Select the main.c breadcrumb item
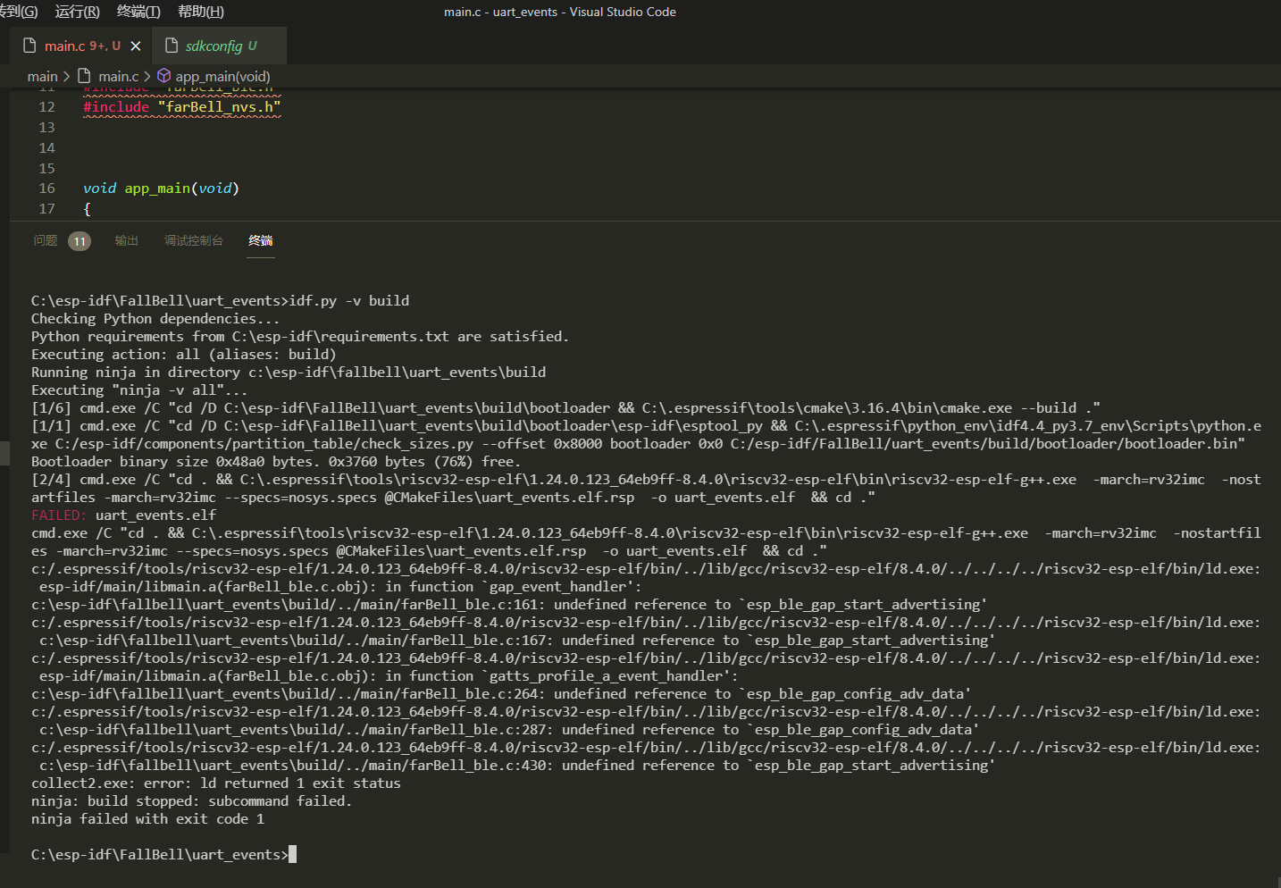 [118, 77]
